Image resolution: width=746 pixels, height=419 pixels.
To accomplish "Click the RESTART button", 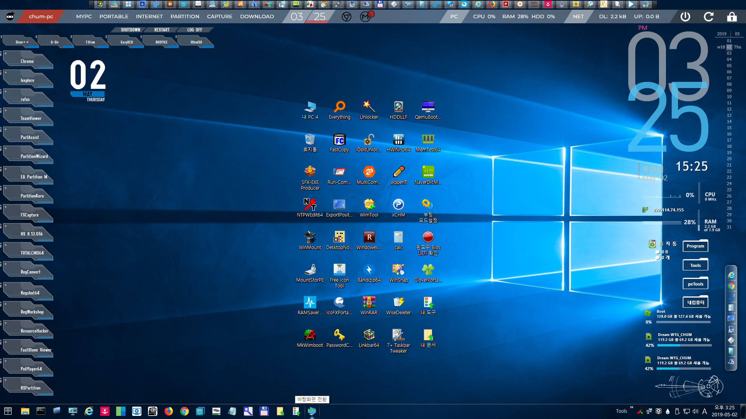I will coord(162,30).
